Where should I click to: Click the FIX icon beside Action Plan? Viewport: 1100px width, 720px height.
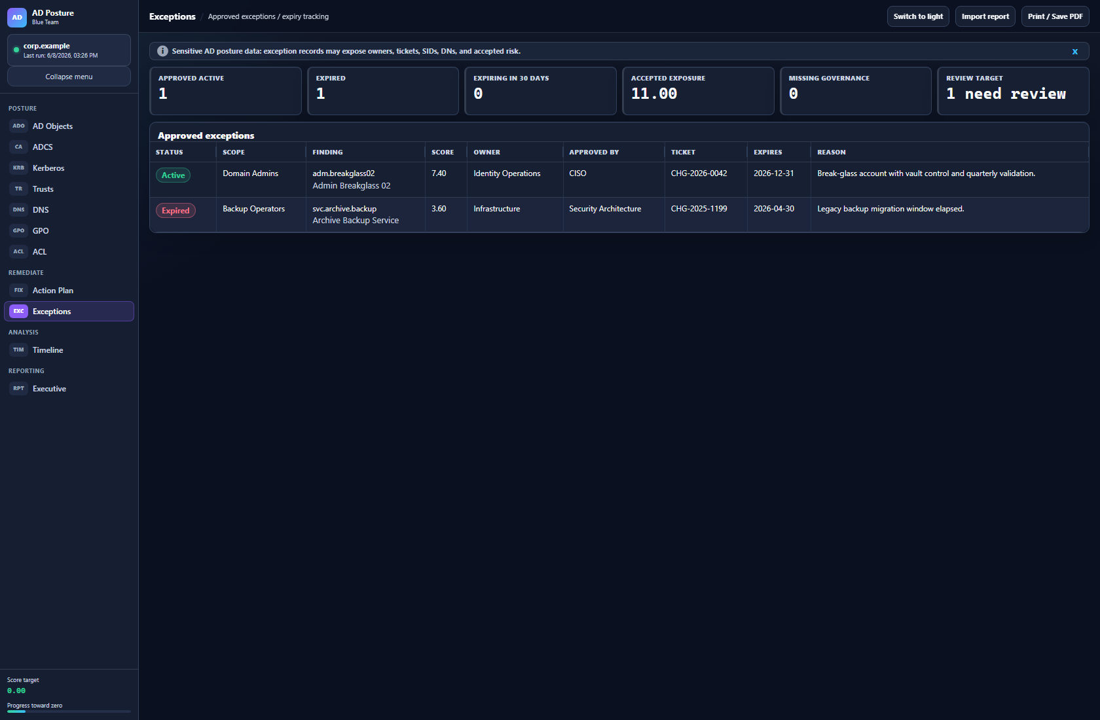18,291
